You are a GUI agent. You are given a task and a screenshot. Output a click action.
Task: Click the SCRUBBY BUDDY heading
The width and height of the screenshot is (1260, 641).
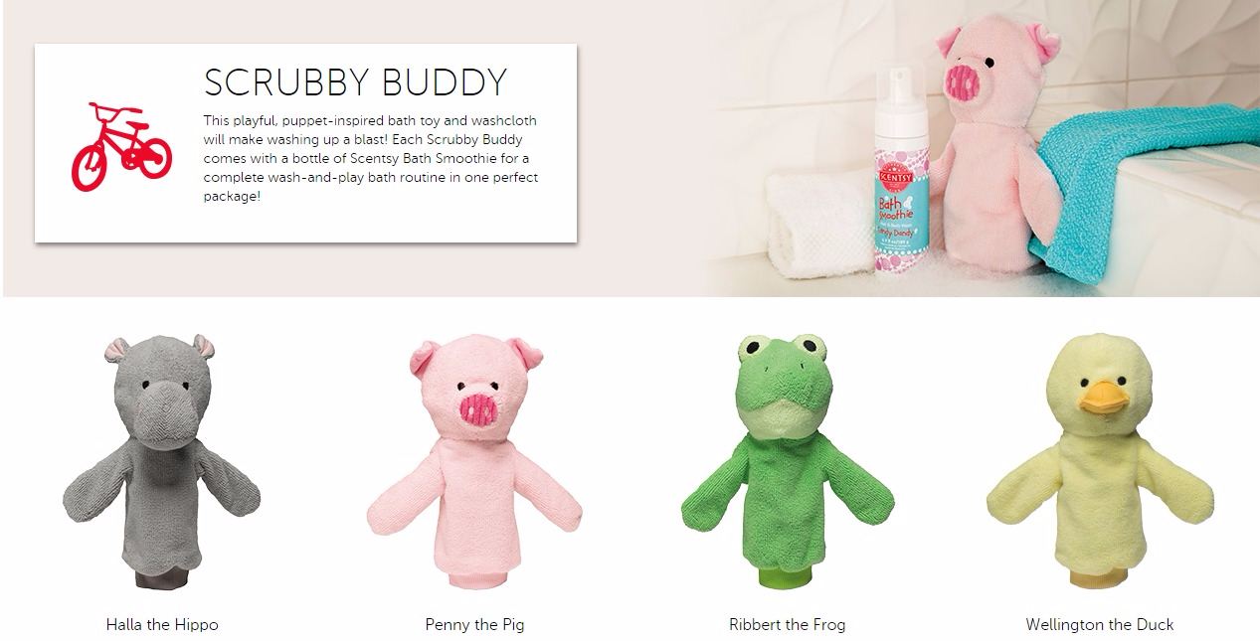355,82
